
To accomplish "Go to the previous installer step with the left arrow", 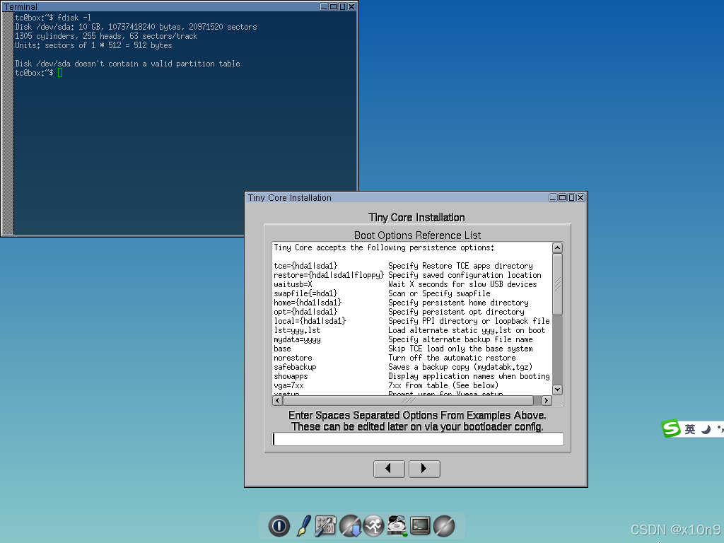I will pyautogui.click(x=389, y=469).
